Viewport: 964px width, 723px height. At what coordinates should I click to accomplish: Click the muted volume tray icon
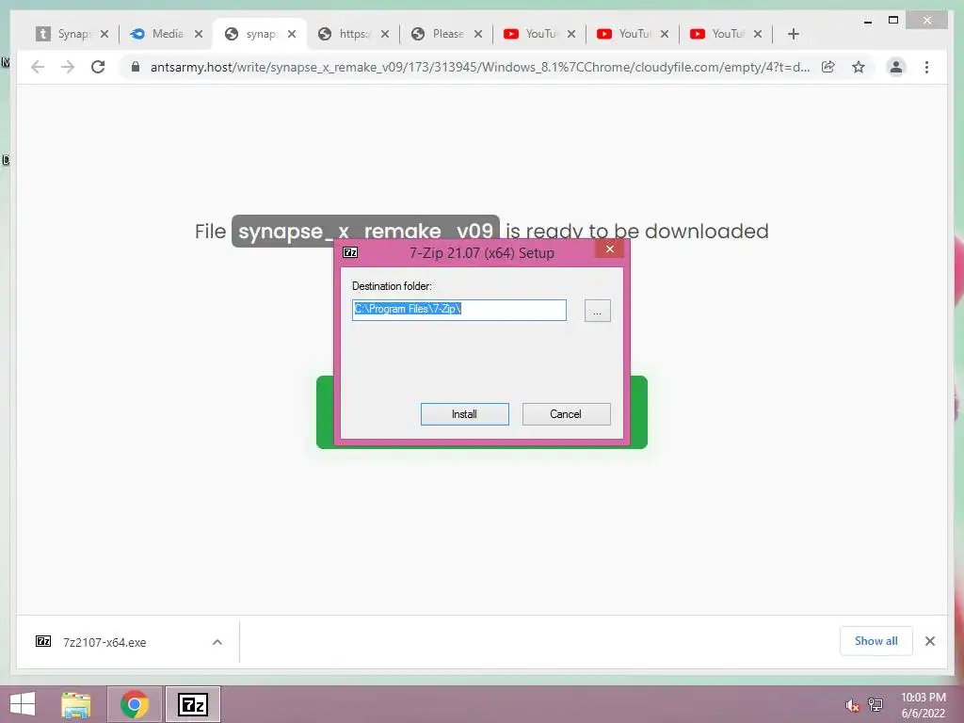[852, 706]
